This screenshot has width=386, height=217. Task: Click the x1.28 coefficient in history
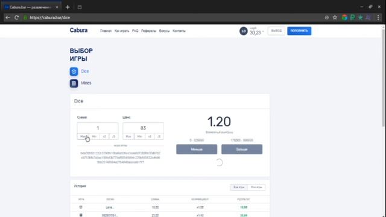200,207
